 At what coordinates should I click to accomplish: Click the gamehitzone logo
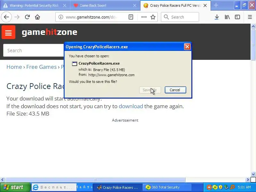click(50, 32)
